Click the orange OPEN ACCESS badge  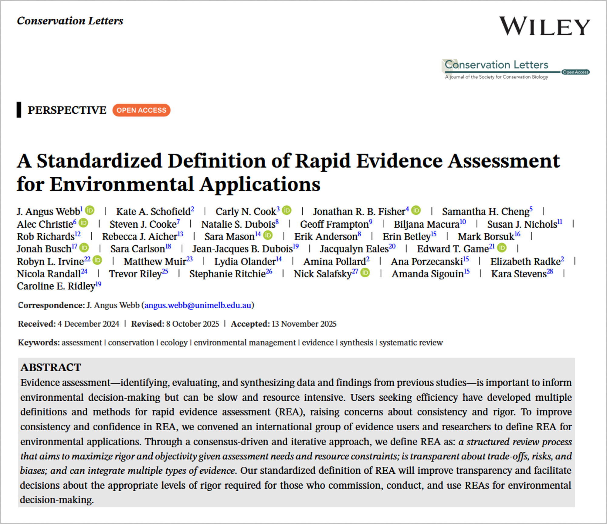(141, 110)
